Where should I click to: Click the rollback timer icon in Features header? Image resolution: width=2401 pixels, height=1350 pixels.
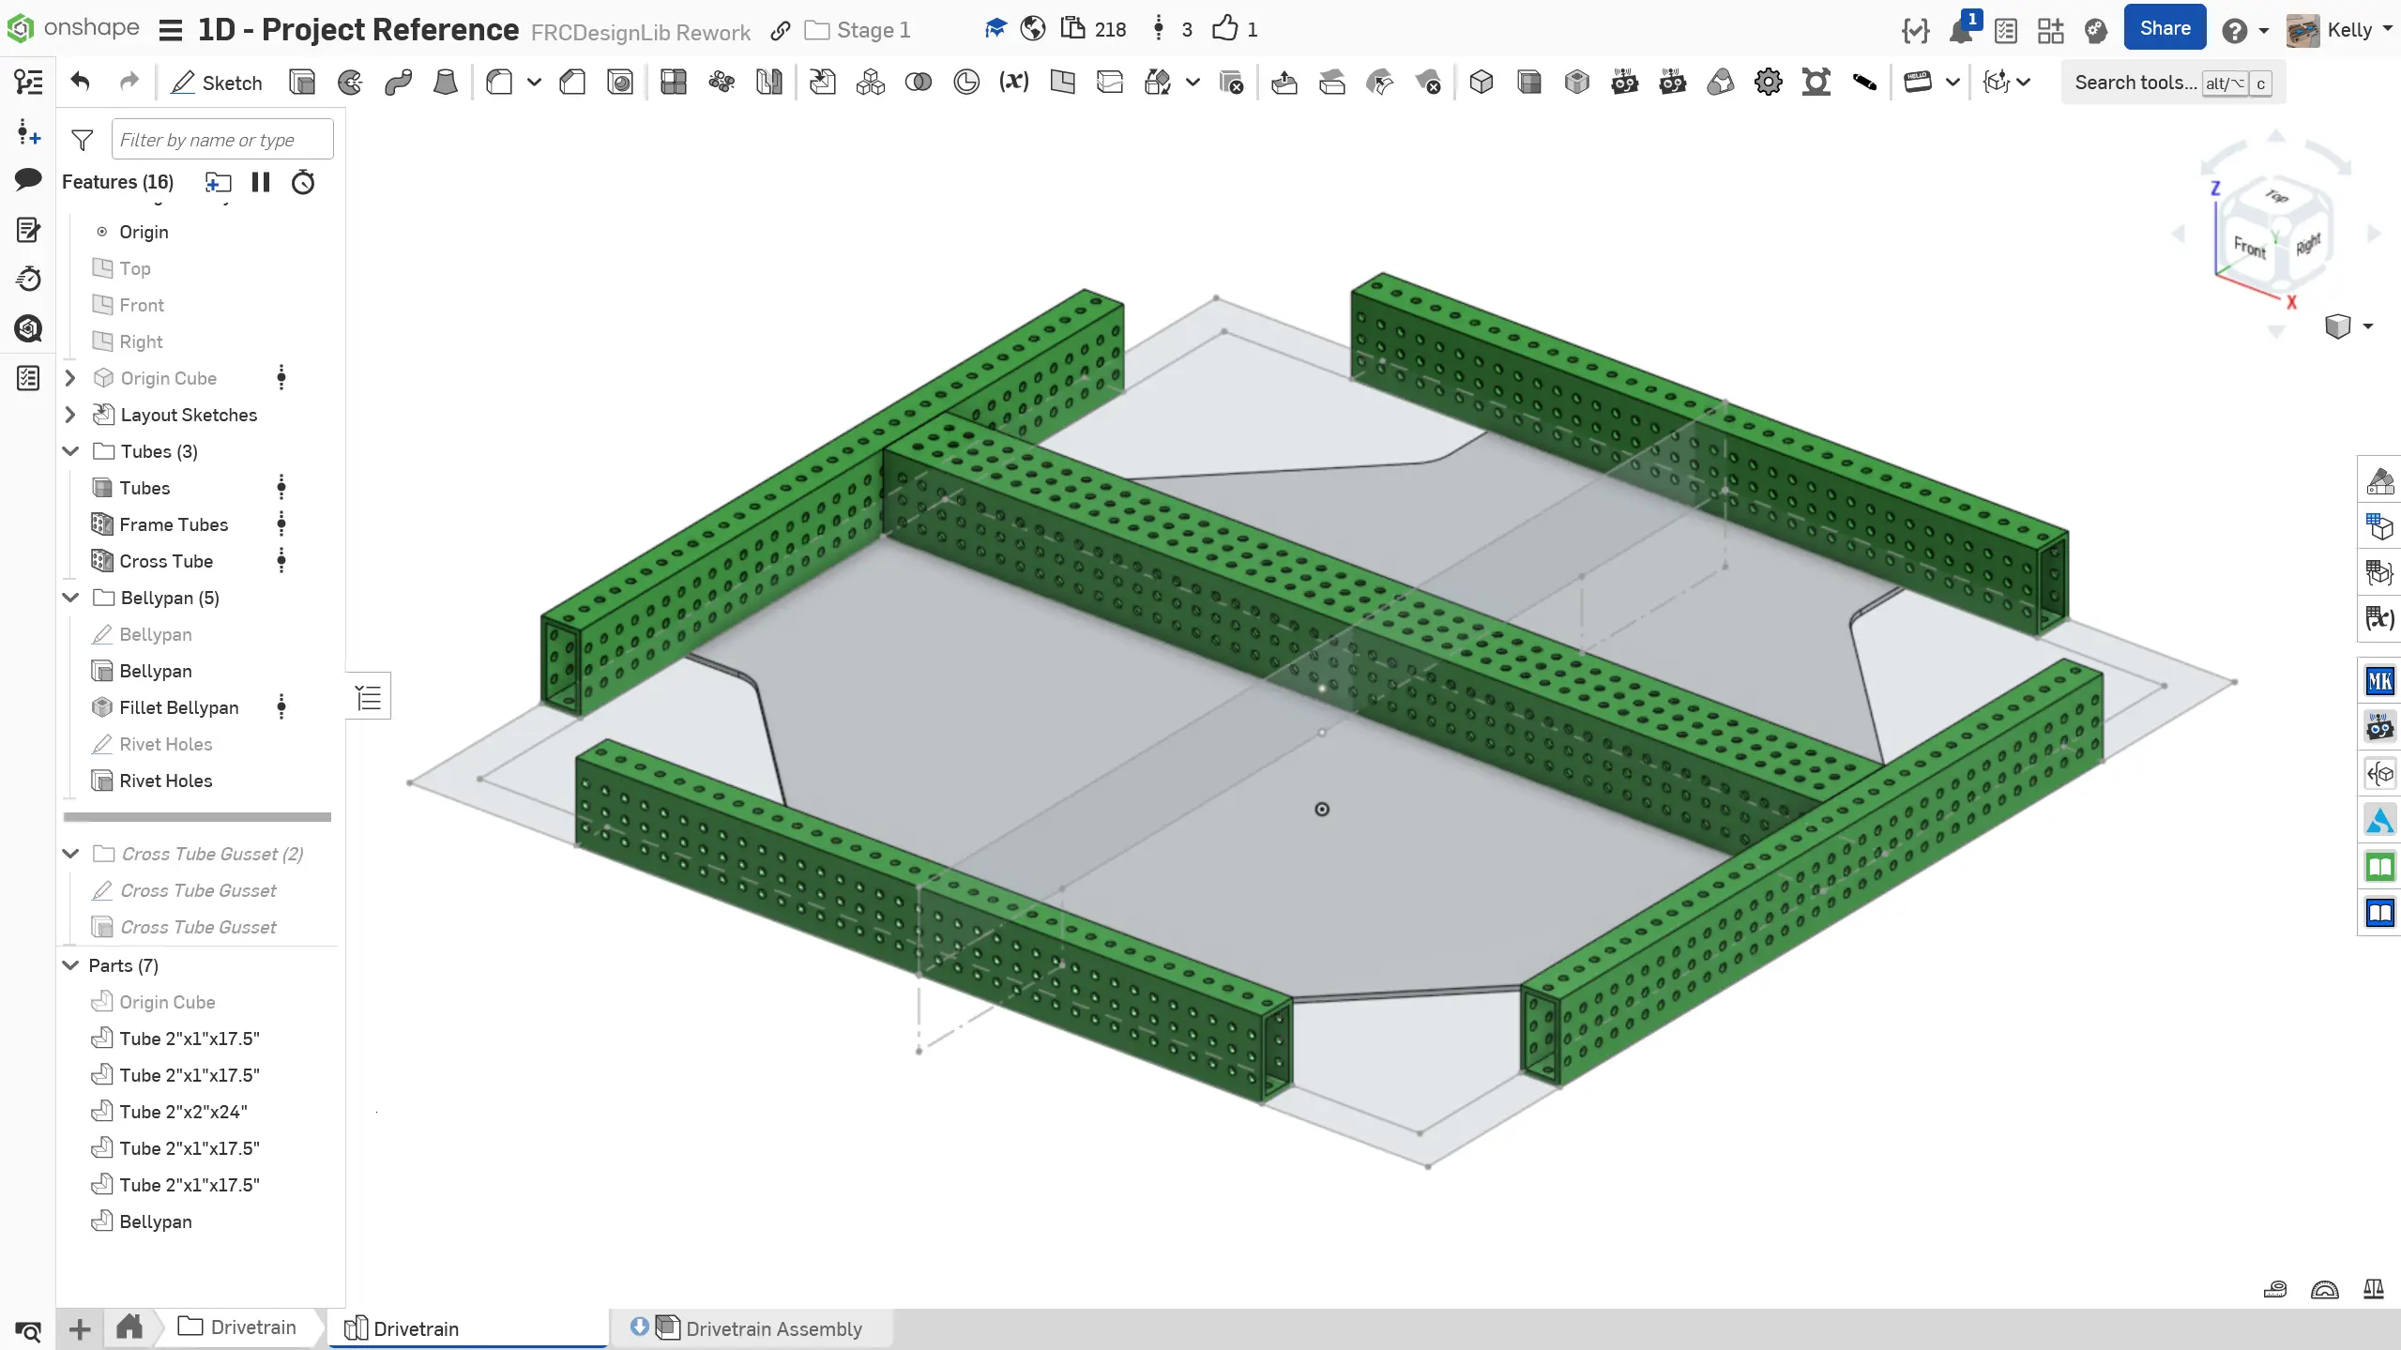point(303,182)
